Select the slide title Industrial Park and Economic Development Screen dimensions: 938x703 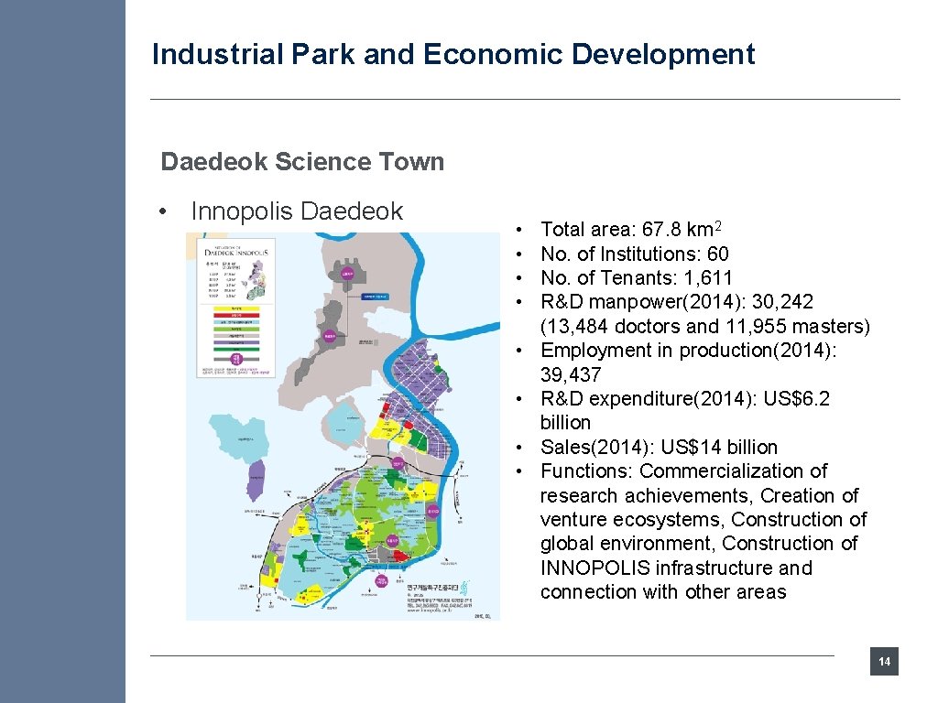coord(453,55)
